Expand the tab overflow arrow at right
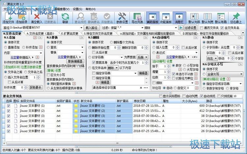The image size is (247, 154). pyautogui.click(x=243, y=33)
